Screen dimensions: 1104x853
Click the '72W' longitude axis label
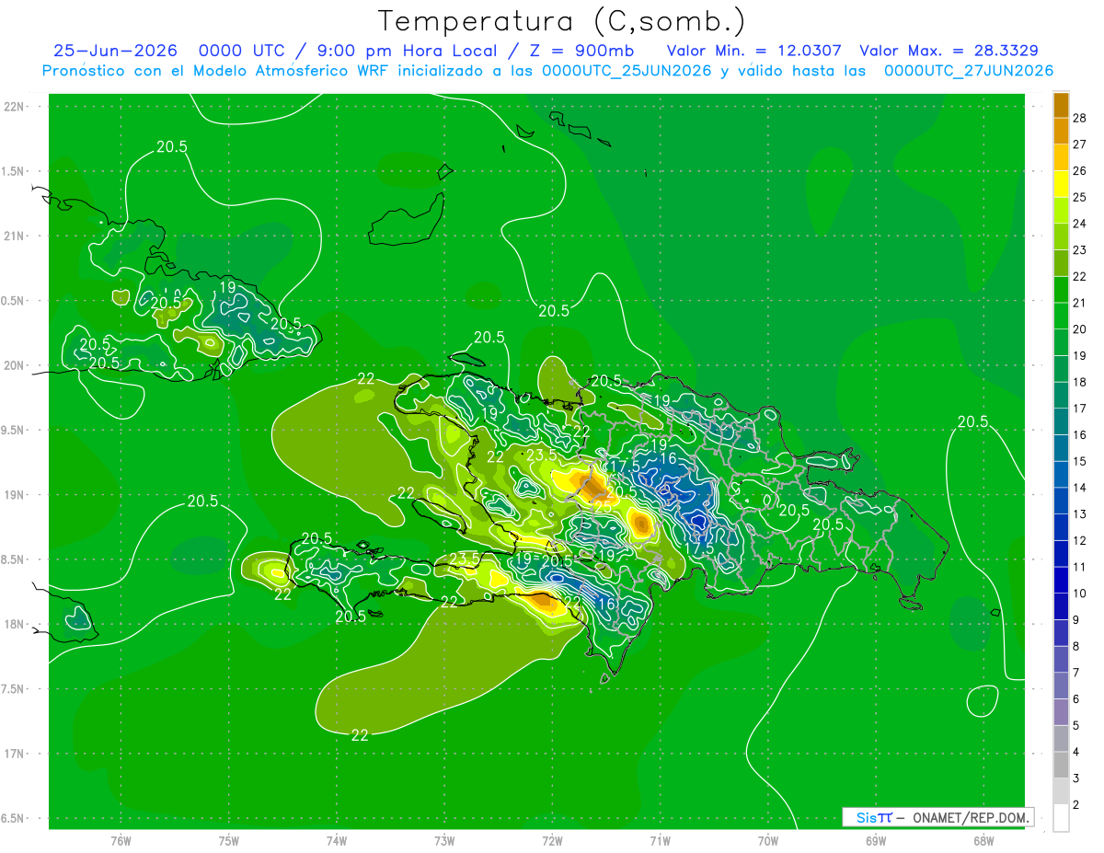point(552,840)
